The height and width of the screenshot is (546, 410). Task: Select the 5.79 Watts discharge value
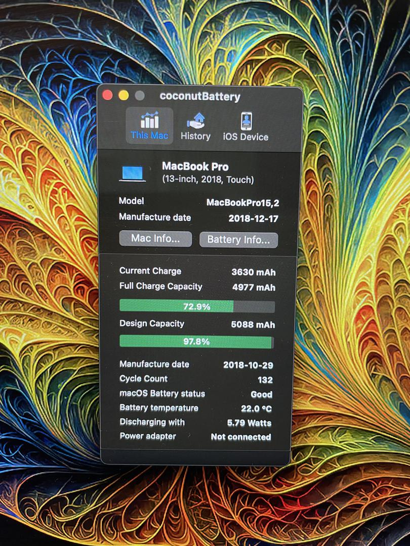pos(249,423)
